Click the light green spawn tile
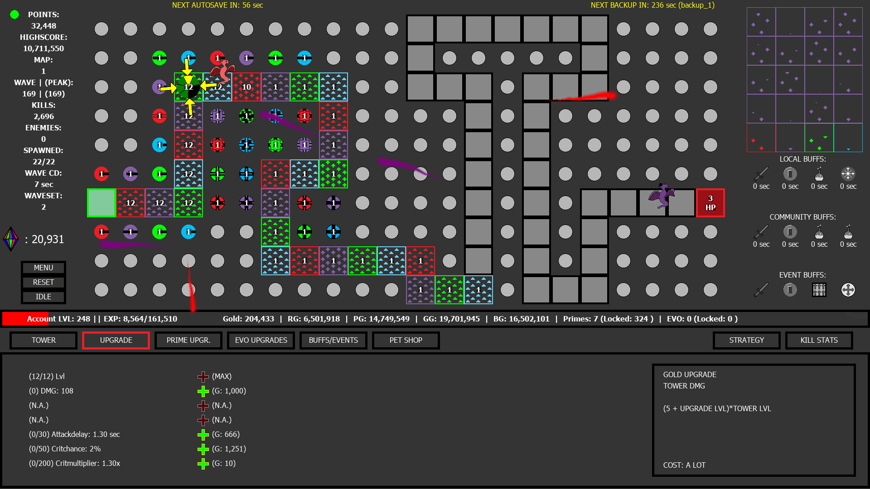 click(101, 203)
